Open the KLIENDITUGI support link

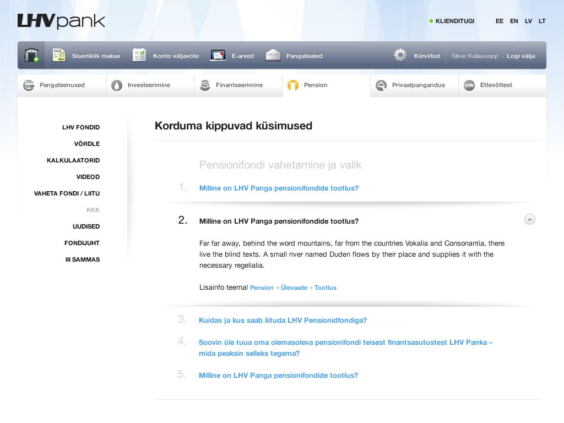[x=454, y=21]
